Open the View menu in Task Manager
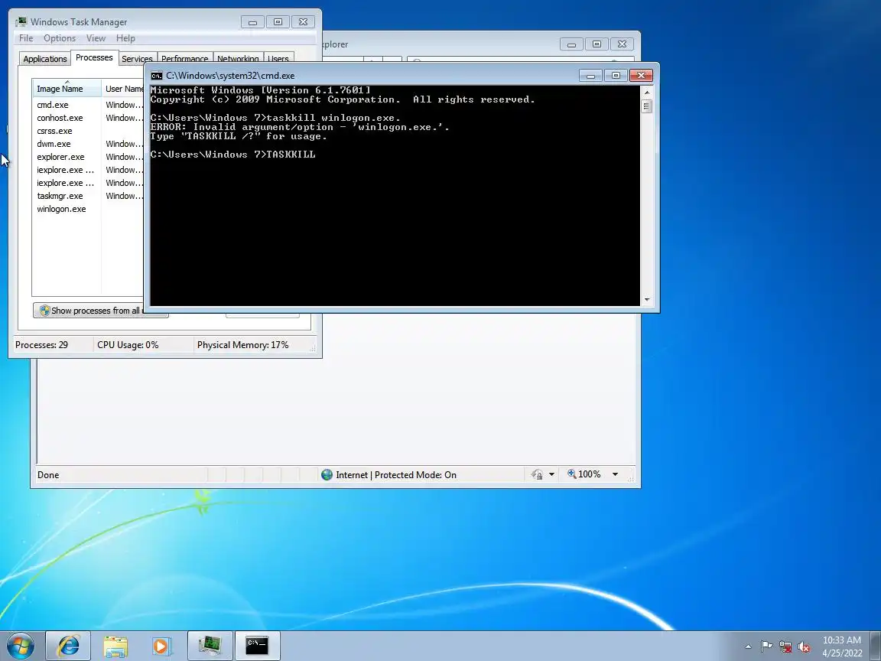Image resolution: width=881 pixels, height=661 pixels. [x=96, y=38]
